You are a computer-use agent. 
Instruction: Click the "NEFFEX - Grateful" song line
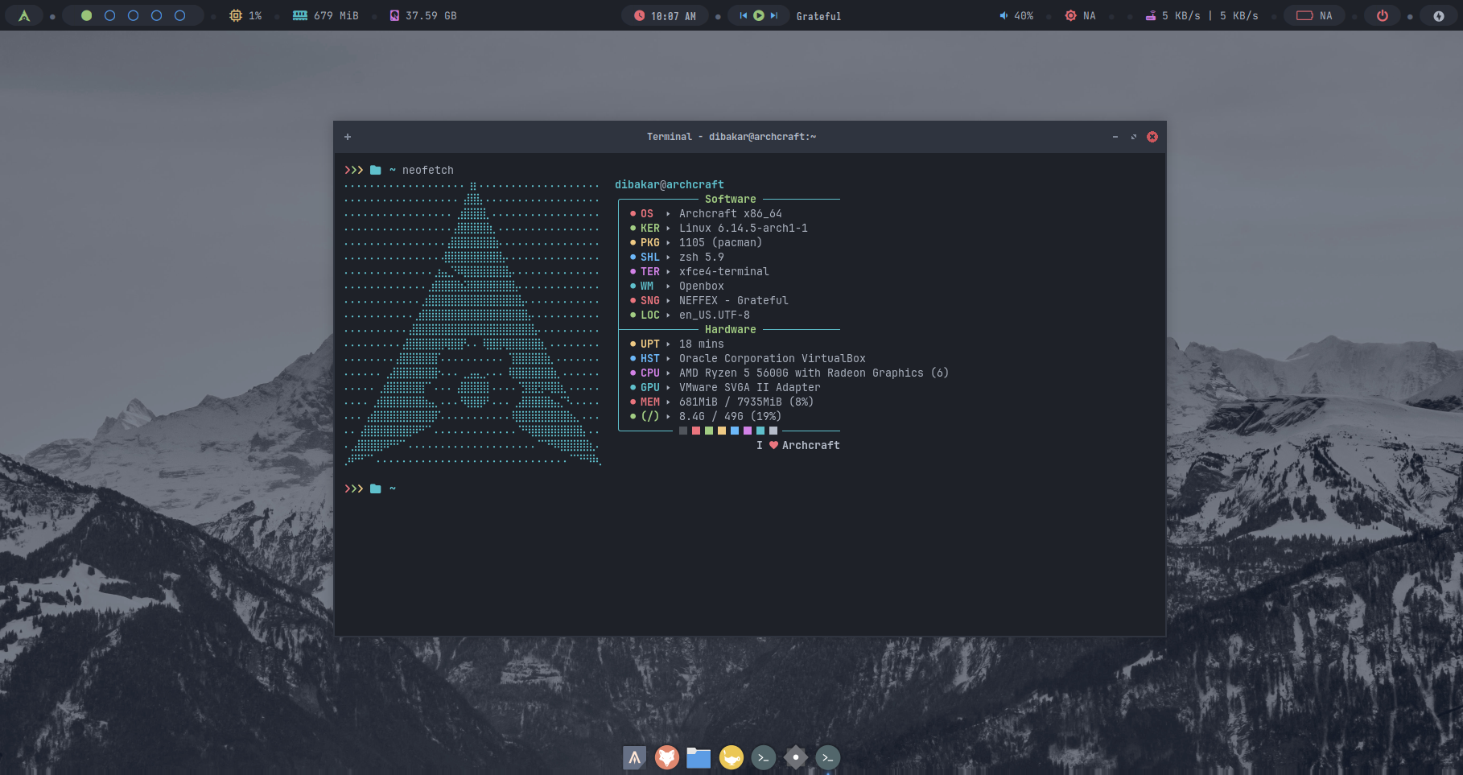[734, 300]
